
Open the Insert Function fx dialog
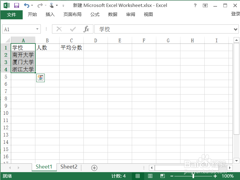(86, 29)
